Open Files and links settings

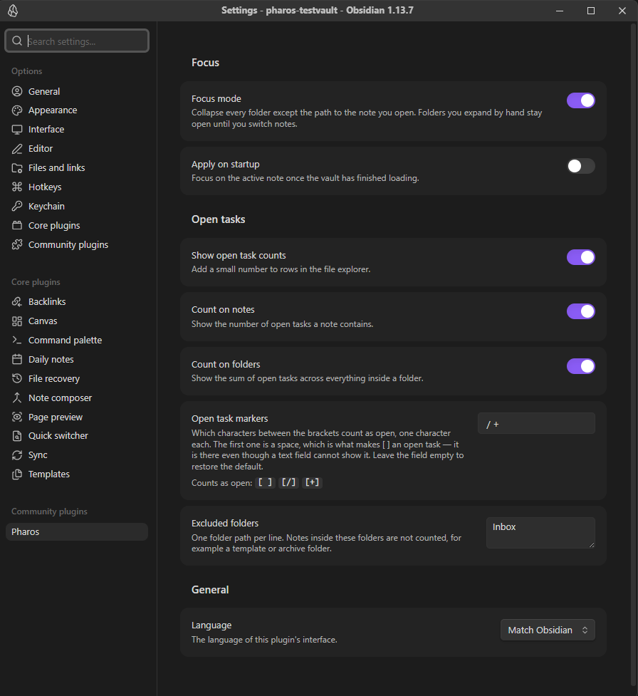coord(77,168)
